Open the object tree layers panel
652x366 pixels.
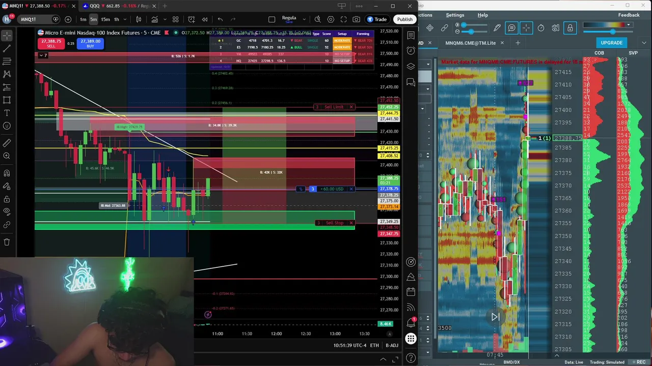[x=411, y=66]
